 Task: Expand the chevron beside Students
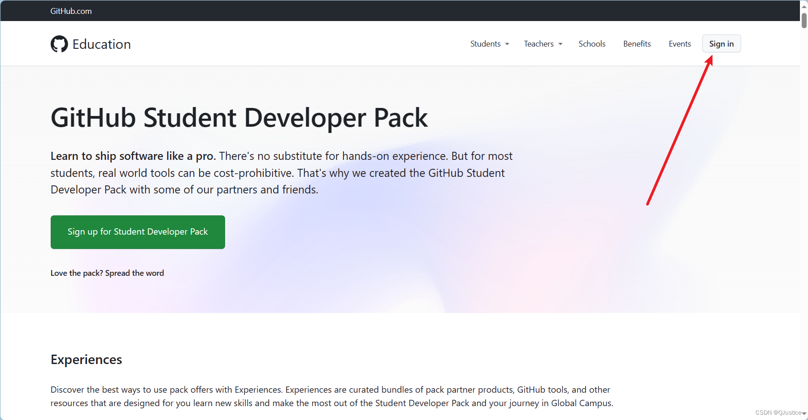pyautogui.click(x=507, y=44)
